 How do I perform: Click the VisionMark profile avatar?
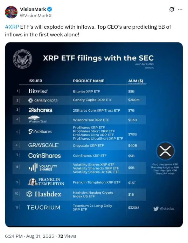click(11, 12)
